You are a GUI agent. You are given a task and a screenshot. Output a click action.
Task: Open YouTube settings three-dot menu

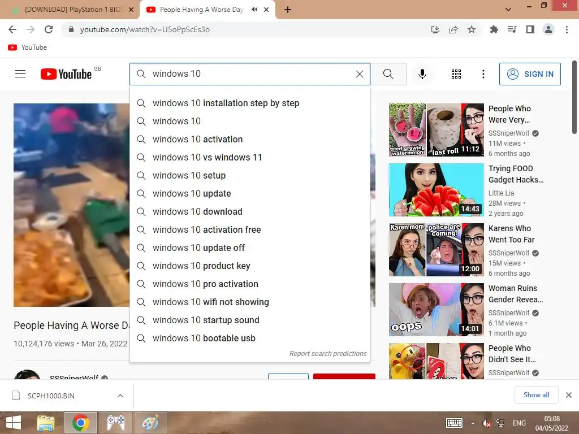pos(483,74)
